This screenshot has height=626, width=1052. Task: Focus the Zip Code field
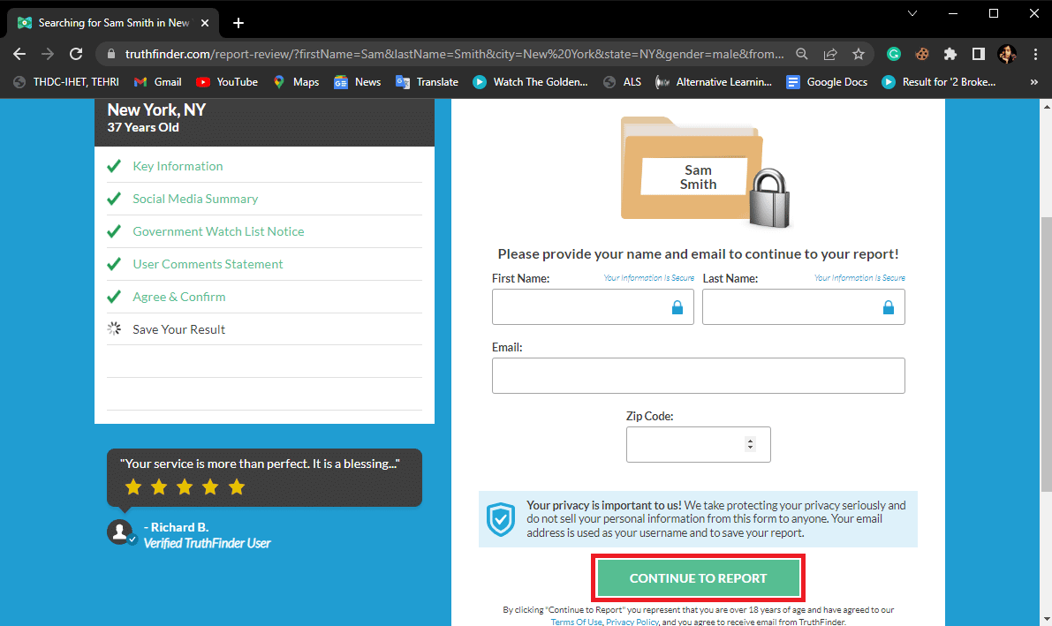(698, 444)
